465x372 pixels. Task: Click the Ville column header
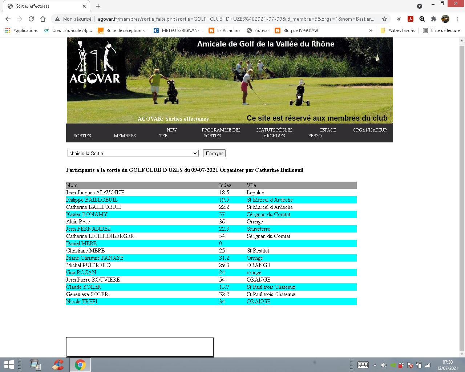[251, 185]
